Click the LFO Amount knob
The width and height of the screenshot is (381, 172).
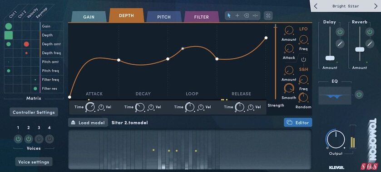[x=288, y=31]
